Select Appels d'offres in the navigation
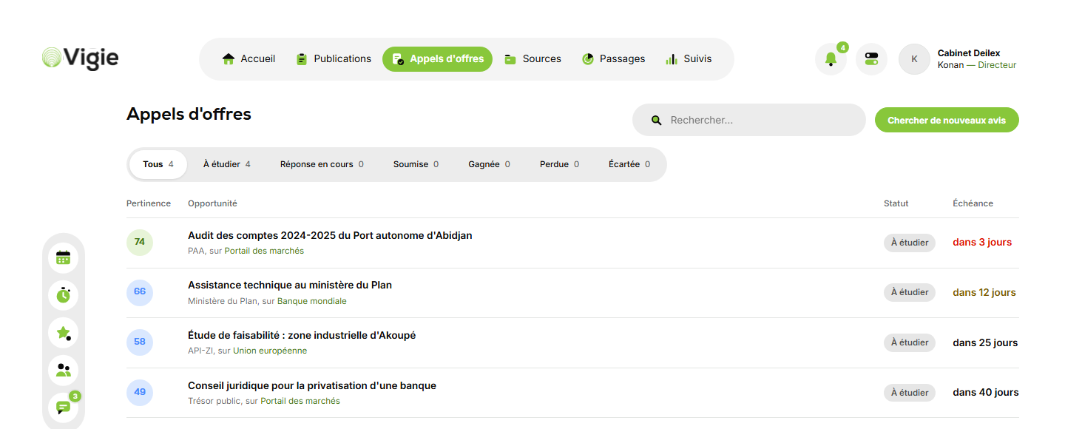This screenshot has height=429, width=1065. click(x=437, y=59)
